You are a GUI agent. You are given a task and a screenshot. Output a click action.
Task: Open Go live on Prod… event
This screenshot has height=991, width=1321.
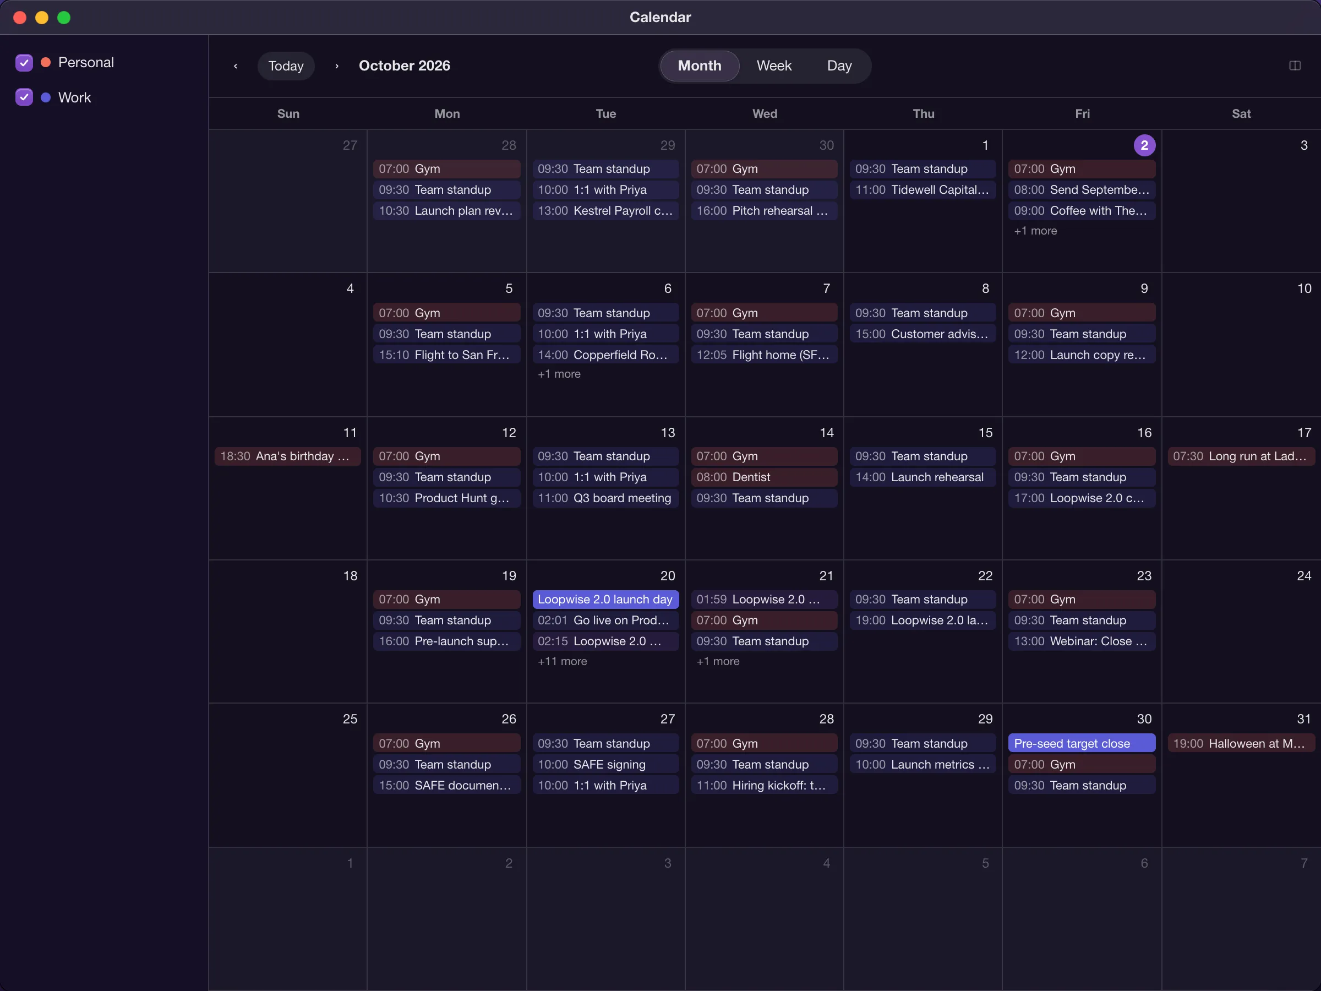605,620
